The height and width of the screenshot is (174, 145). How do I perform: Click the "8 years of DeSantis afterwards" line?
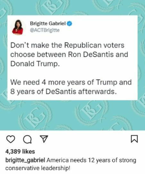(63, 92)
